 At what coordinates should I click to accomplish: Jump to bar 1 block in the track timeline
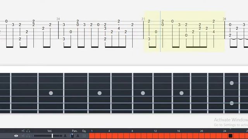[92, 136]
